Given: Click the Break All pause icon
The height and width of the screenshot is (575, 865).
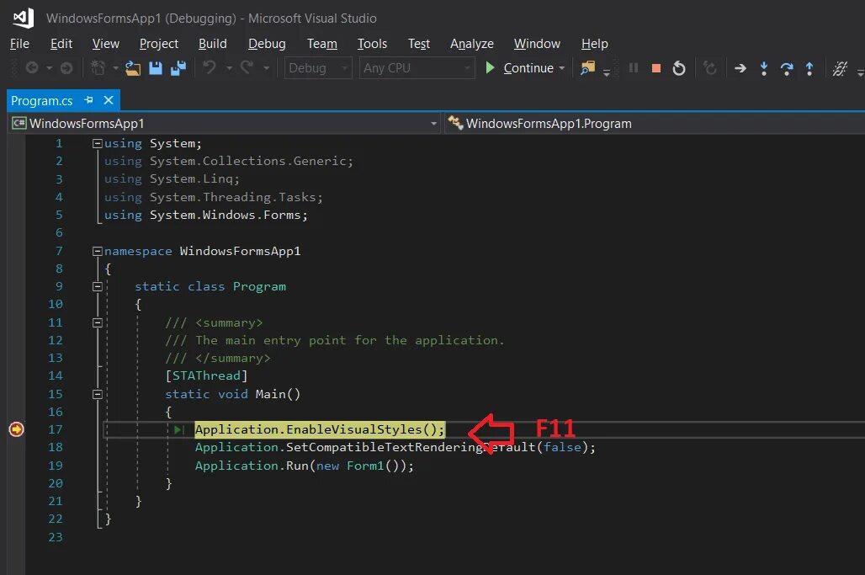Looking at the screenshot, I should [x=634, y=68].
